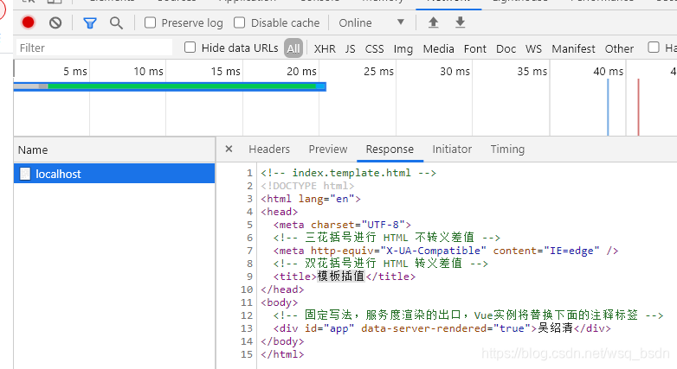
Task: Select the All filter type
Action: (x=293, y=48)
